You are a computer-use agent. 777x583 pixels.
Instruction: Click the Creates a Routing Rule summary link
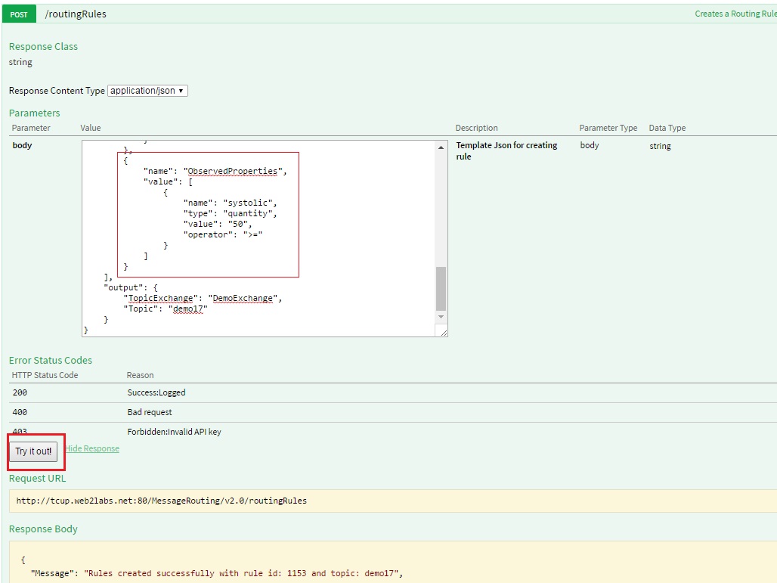(735, 14)
